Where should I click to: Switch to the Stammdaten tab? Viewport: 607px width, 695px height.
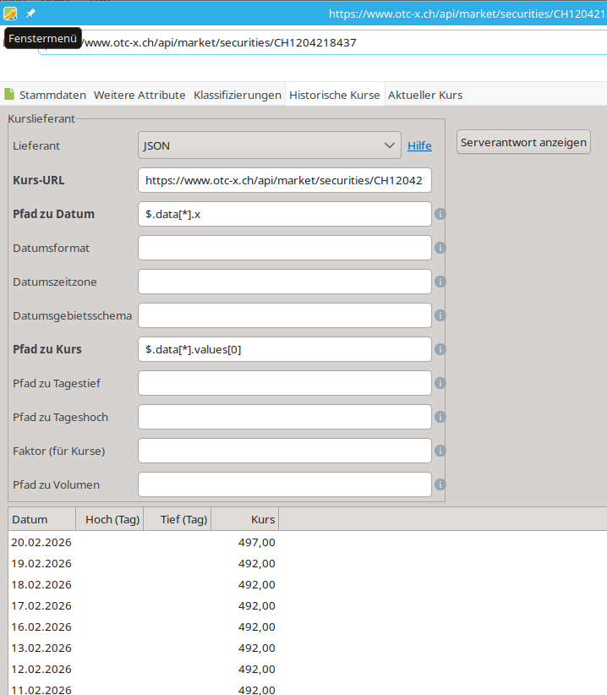click(45, 95)
